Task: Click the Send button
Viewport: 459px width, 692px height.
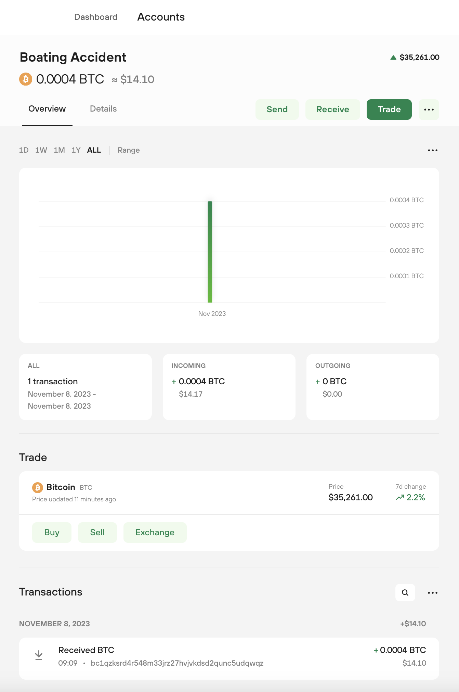Action: pyautogui.click(x=277, y=110)
